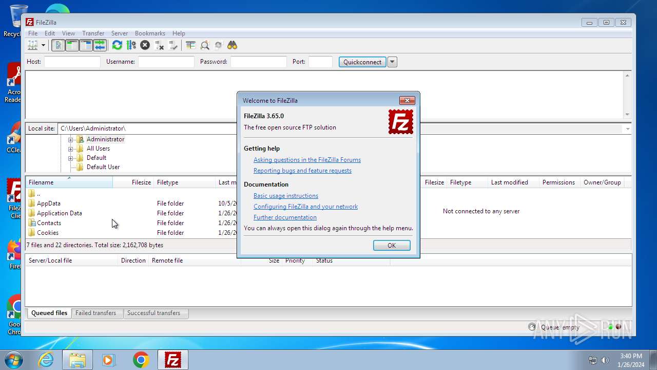Toggle message log display
Screen dimensions: 657x370
pyautogui.click(x=59, y=45)
